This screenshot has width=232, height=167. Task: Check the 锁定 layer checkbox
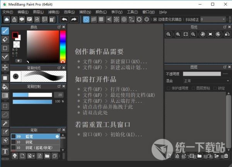coord(215,88)
